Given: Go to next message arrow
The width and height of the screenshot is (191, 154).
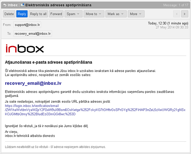Looking at the screenshot, I should point(185,14).
